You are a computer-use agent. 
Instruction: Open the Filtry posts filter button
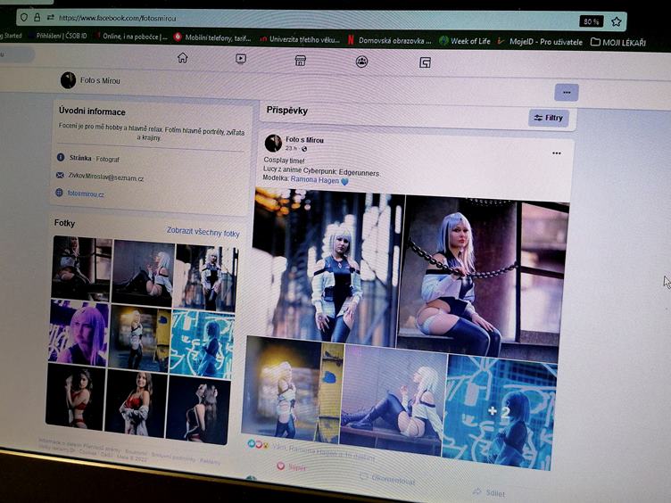pyautogui.click(x=549, y=118)
